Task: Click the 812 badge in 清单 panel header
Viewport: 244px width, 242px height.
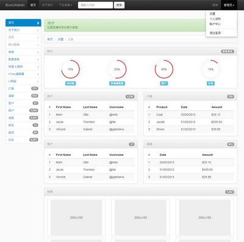Action: point(231,144)
